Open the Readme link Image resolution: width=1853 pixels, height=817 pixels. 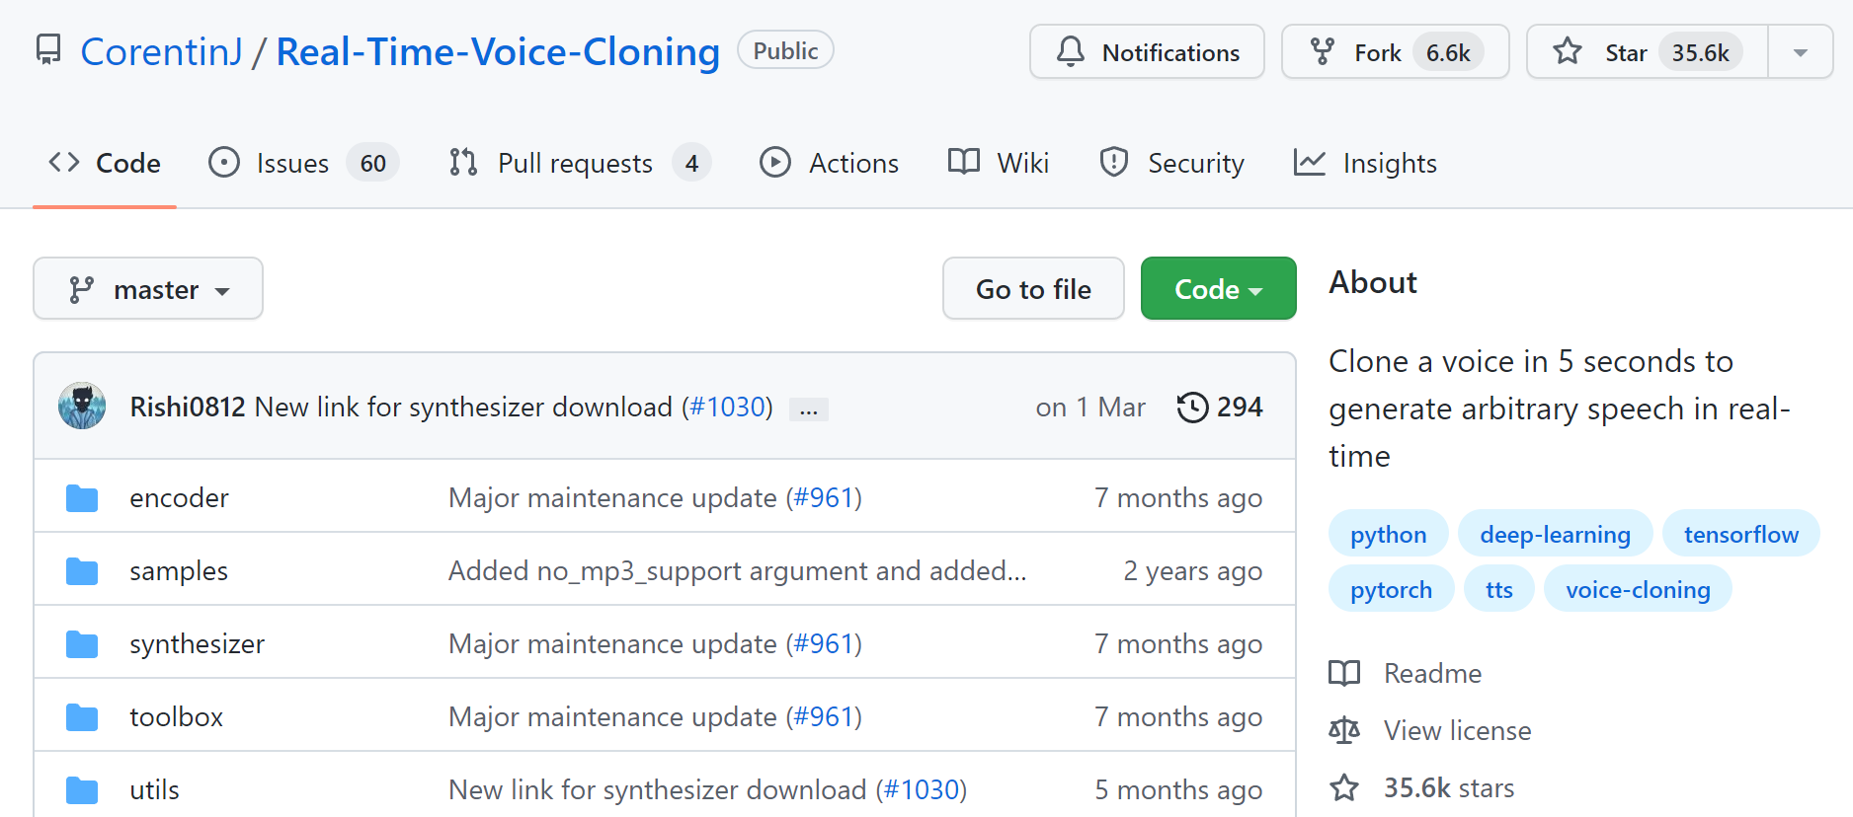point(1406,673)
